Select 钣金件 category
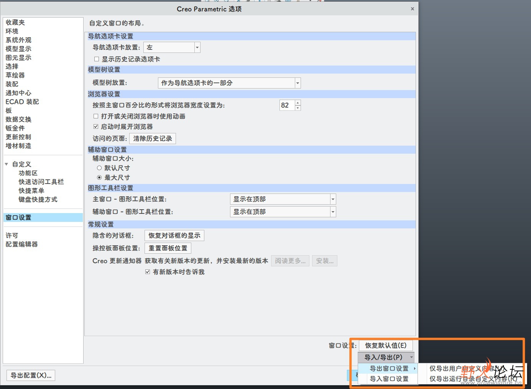Image resolution: width=531 pixels, height=389 pixels. pos(15,128)
